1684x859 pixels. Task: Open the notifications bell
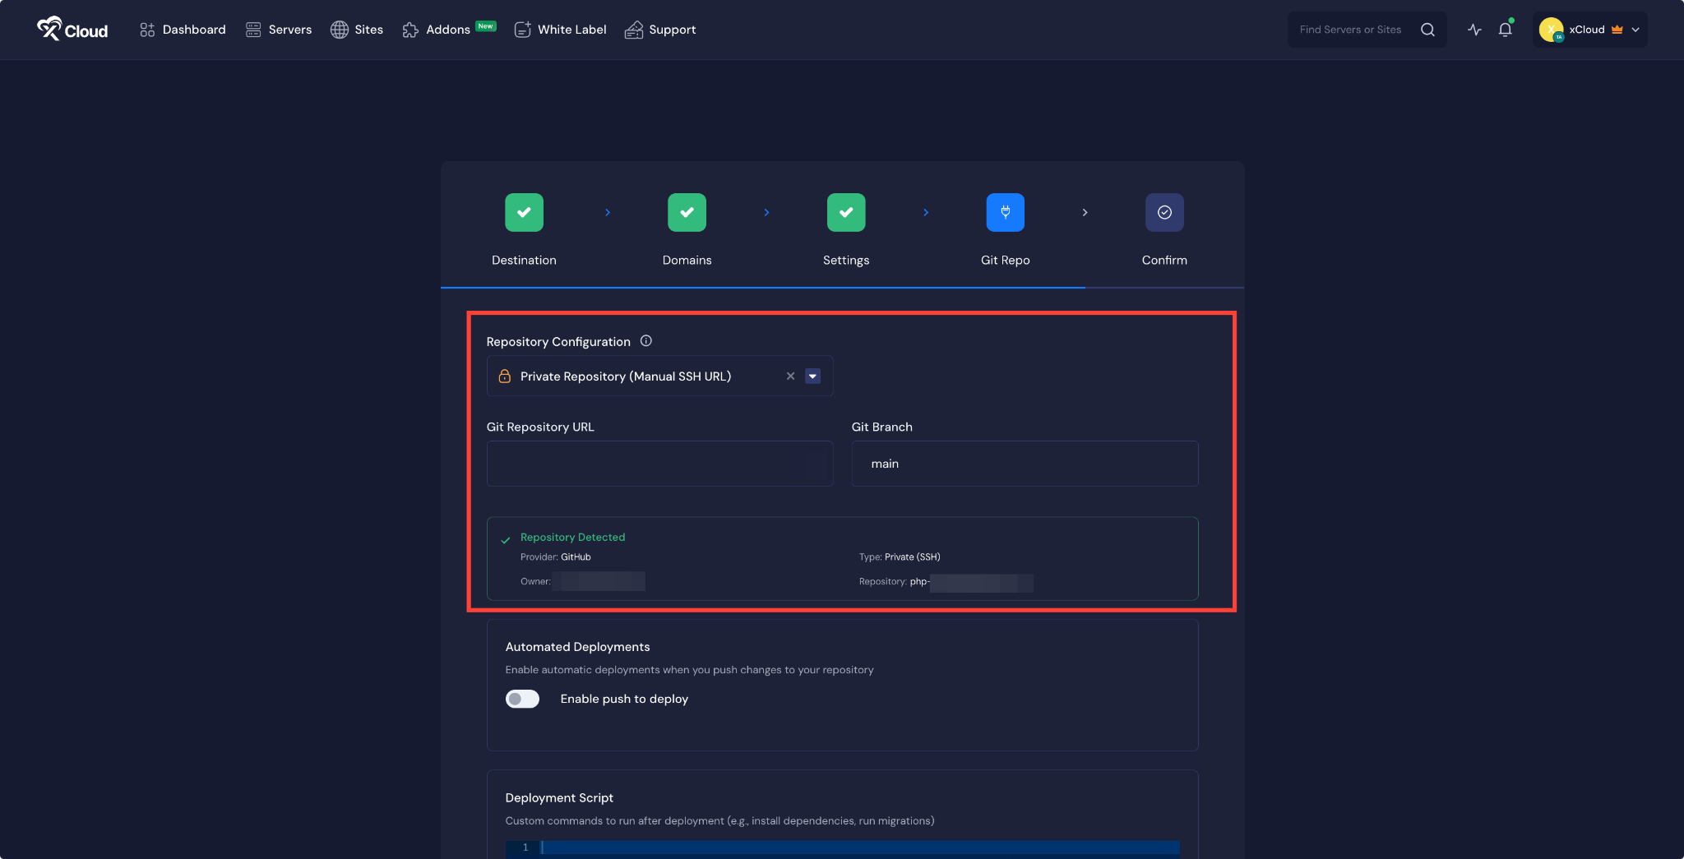tap(1506, 30)
